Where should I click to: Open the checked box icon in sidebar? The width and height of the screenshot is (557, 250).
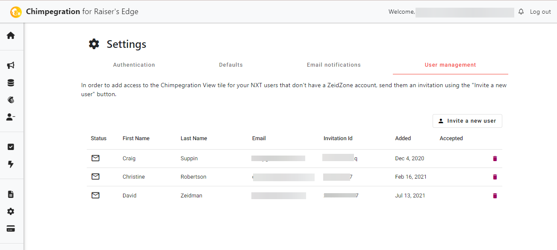click(x=11, y=147)
